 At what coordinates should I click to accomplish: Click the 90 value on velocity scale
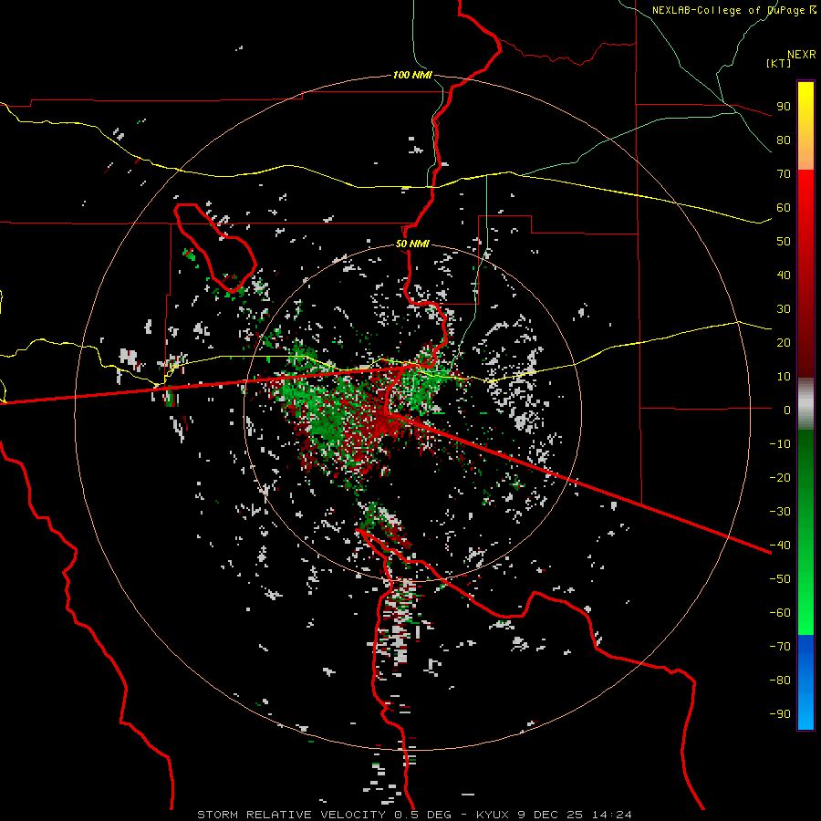pyautogui.click(x=784, y=107)
